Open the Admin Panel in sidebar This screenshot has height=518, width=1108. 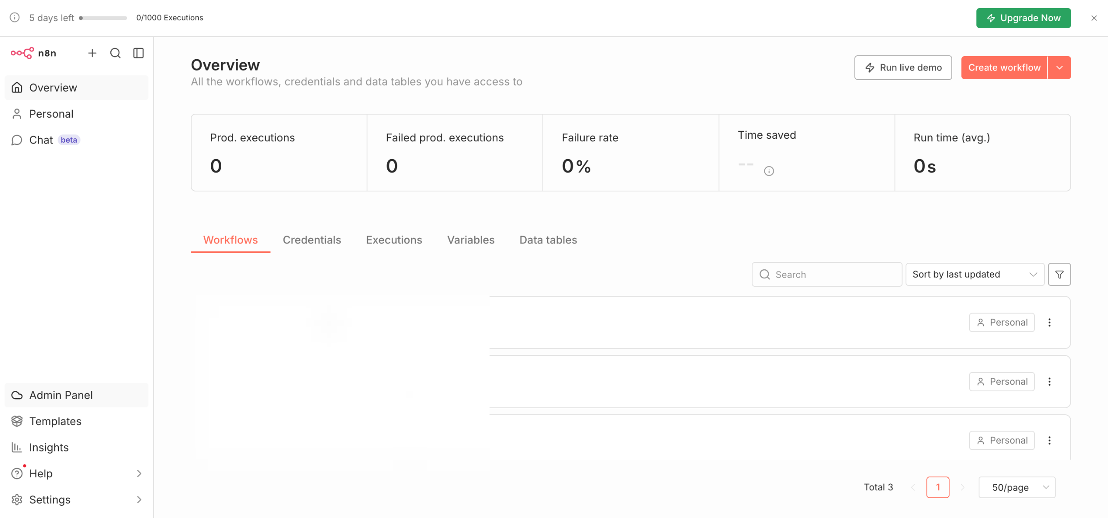(61, 395)
